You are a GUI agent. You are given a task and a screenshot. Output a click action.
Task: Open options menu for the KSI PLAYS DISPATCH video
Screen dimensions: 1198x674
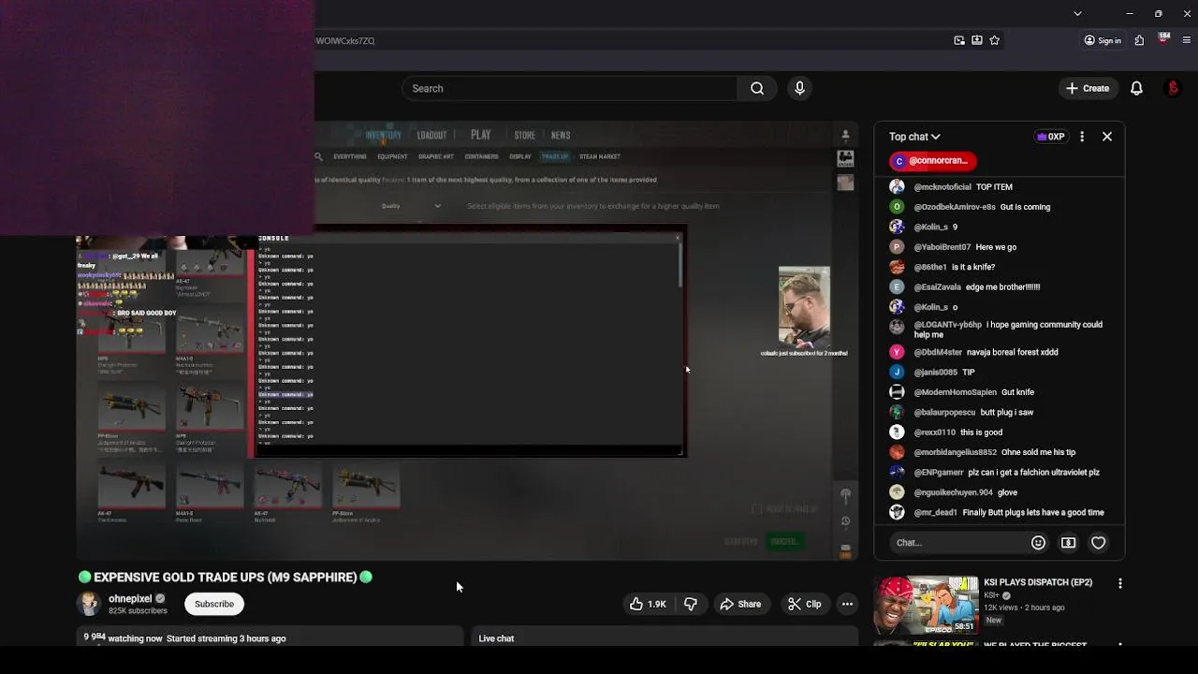(x=1120, y=583)
